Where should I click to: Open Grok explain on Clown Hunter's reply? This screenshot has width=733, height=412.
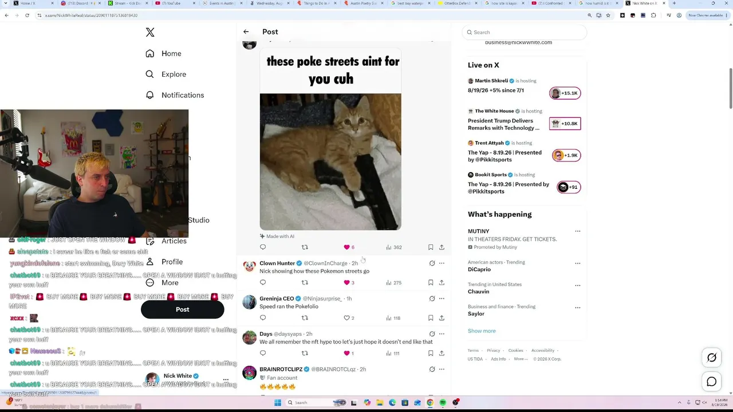[x=432, y=263]
